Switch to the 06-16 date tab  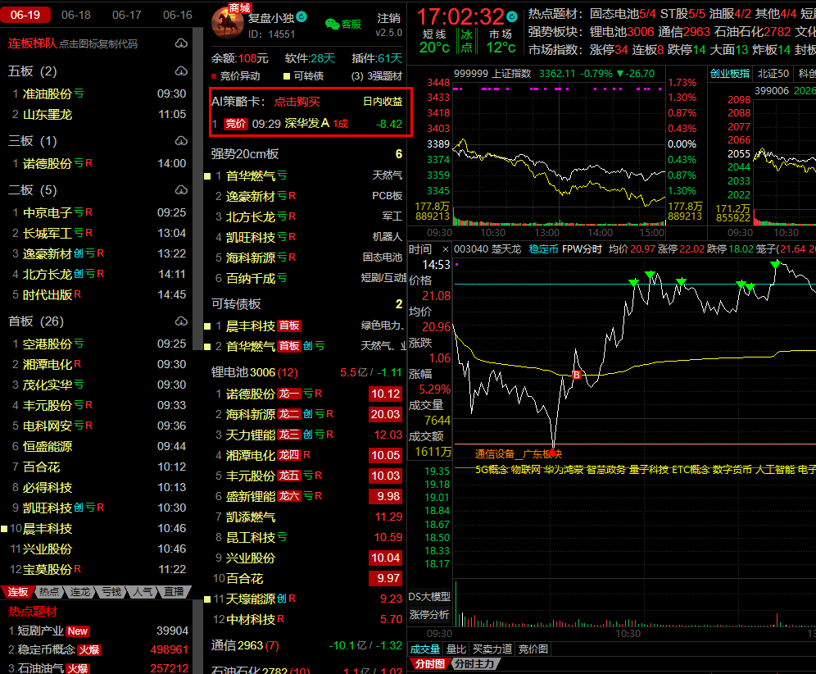tap(178, 15)
